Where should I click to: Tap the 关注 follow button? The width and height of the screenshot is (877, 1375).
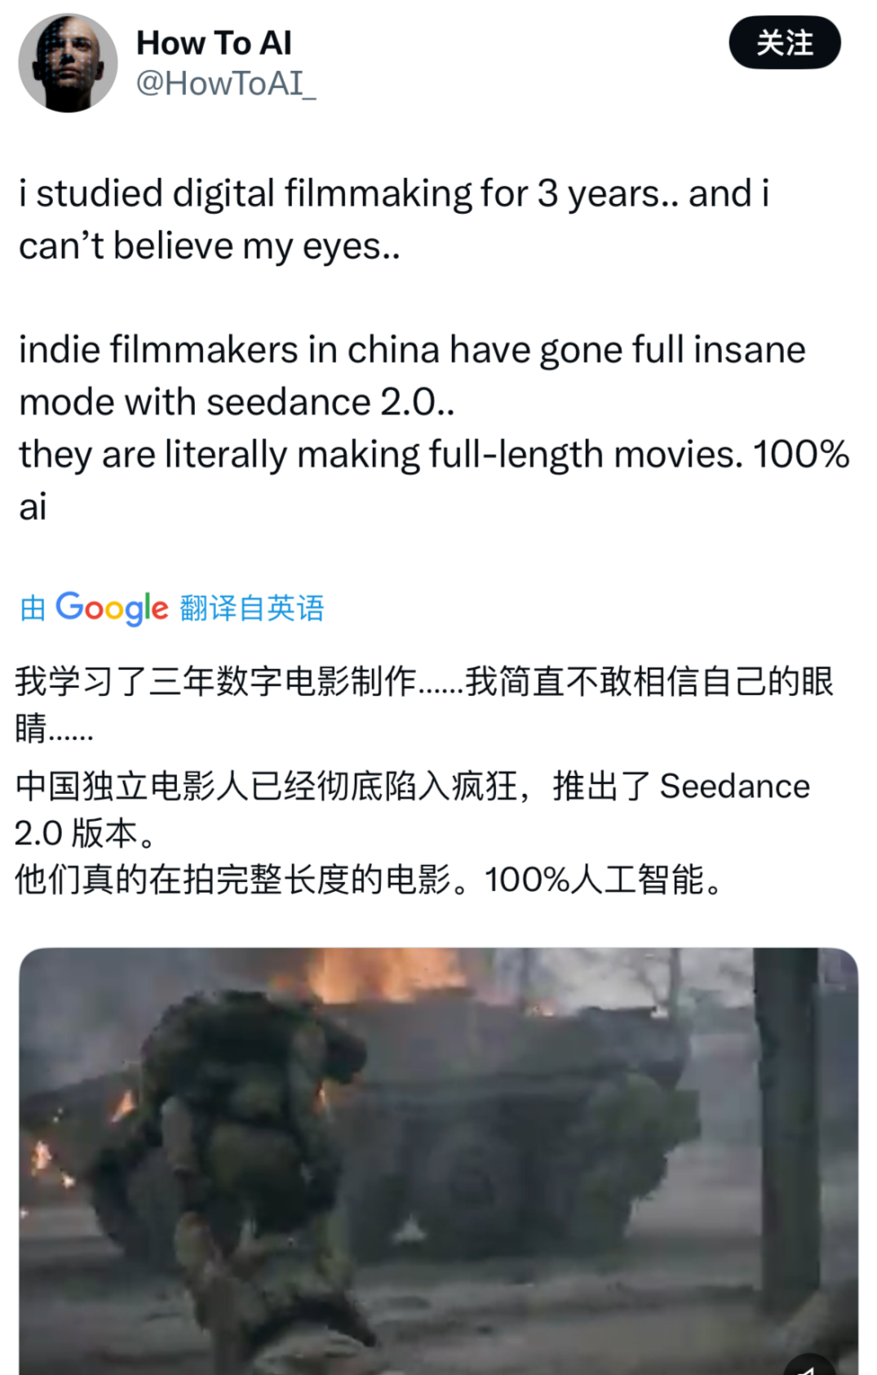pos(784,43)
